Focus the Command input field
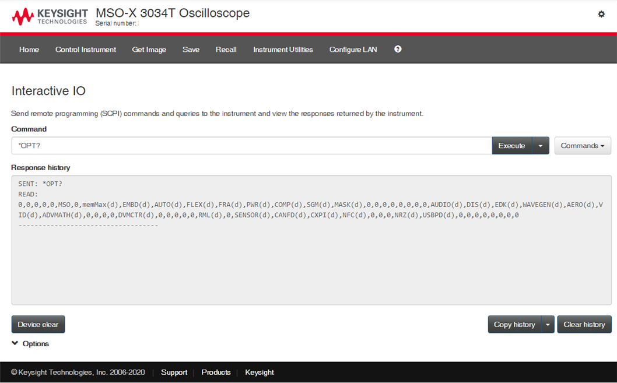Image resolution: width=617 pixels, height=383 pixels. (252, 146)
